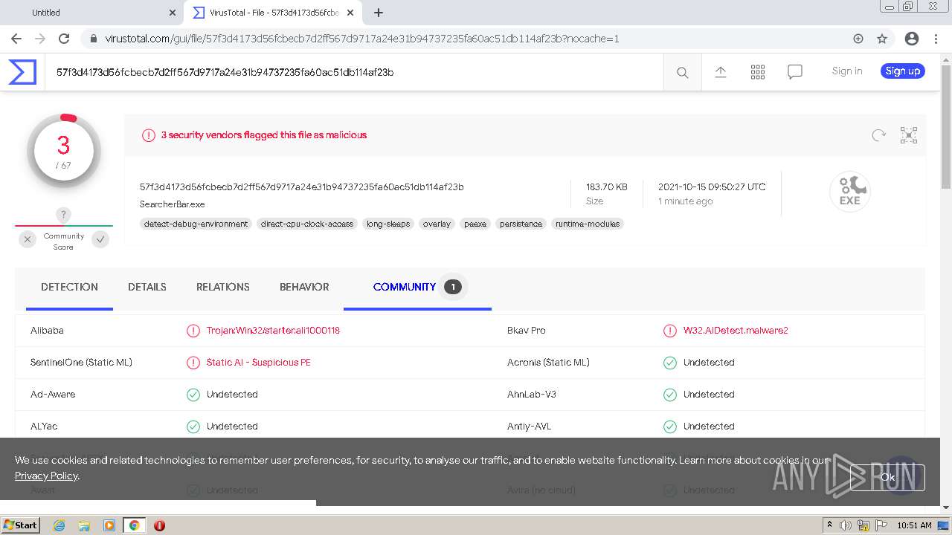Click the Chrome address bar URL
The width and height of the screenshot is (952, 535).
(361, 39)
